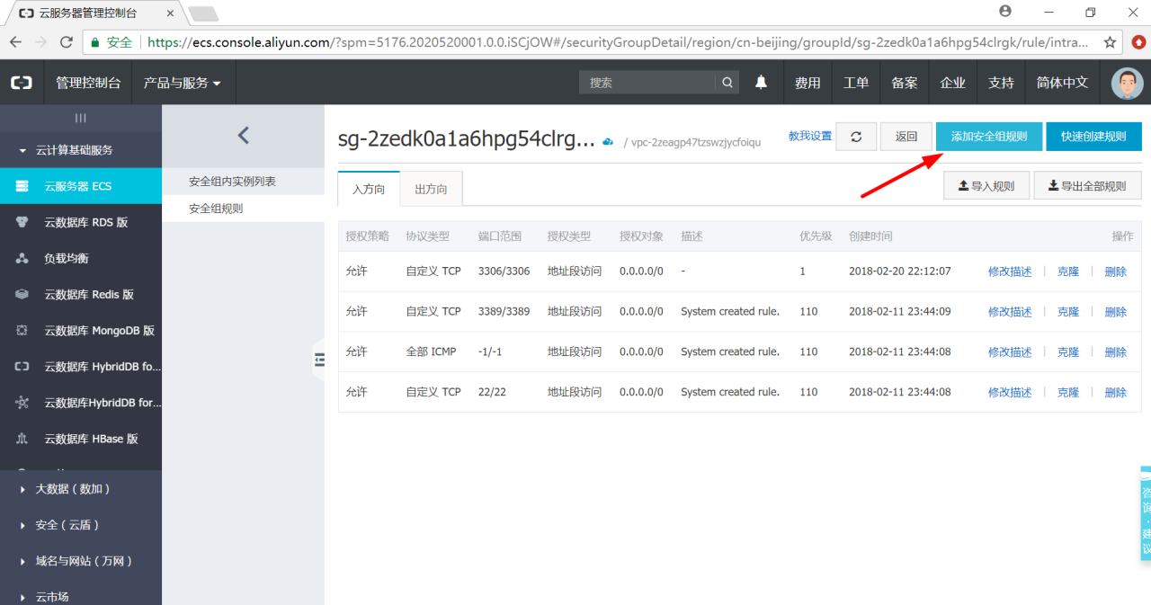Viewport: 1151px width, 605px height.
Task: Expand the 大数据（数加） section
Action: [x=72, y=489]
